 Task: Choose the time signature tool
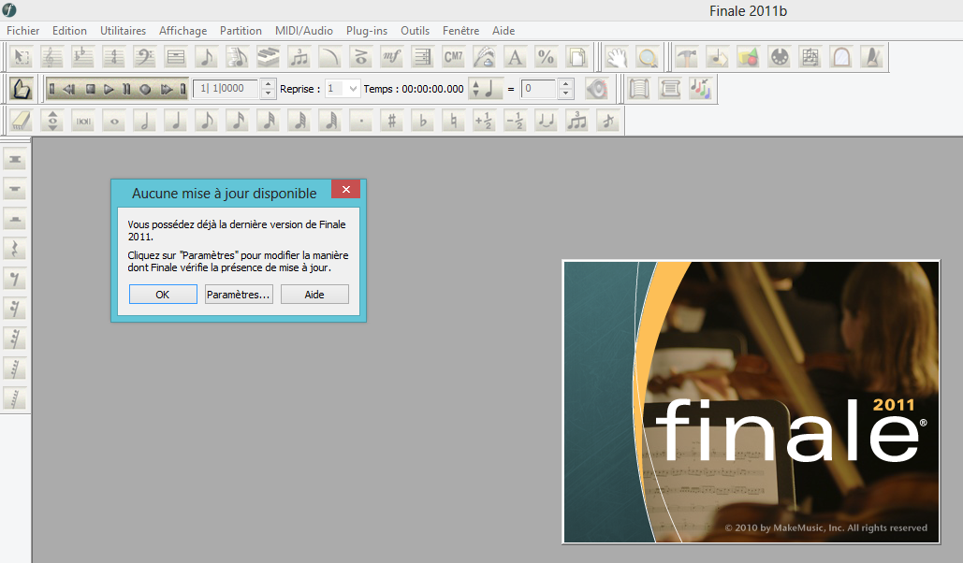point(113,57)
